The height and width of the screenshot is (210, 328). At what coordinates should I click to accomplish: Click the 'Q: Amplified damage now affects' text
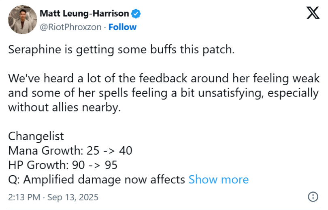coord(97,179)
